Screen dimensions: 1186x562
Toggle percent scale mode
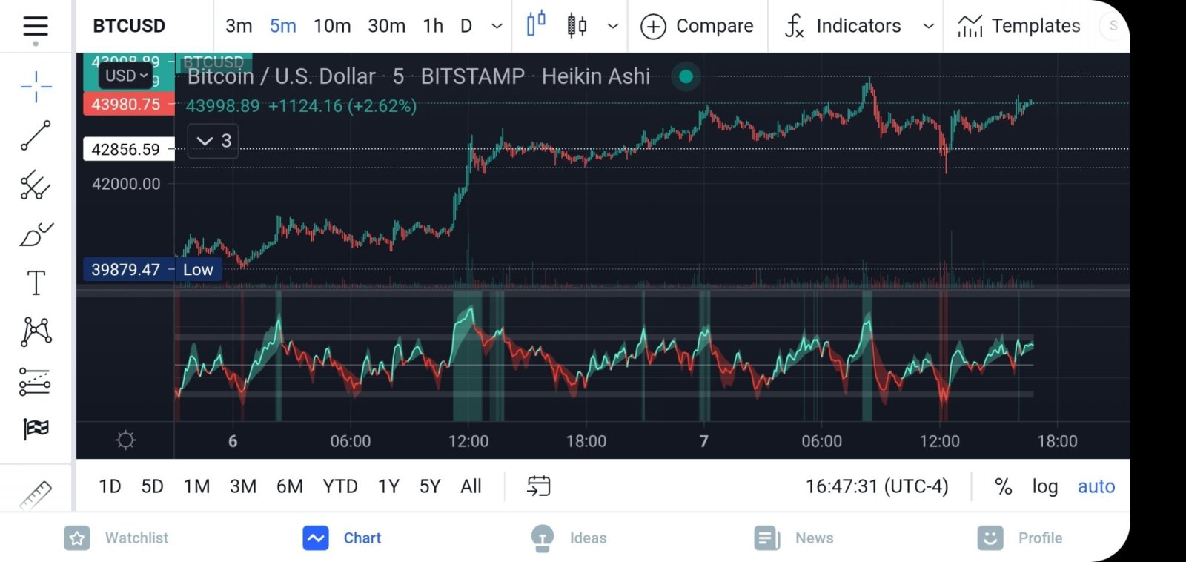(1003, 486)
